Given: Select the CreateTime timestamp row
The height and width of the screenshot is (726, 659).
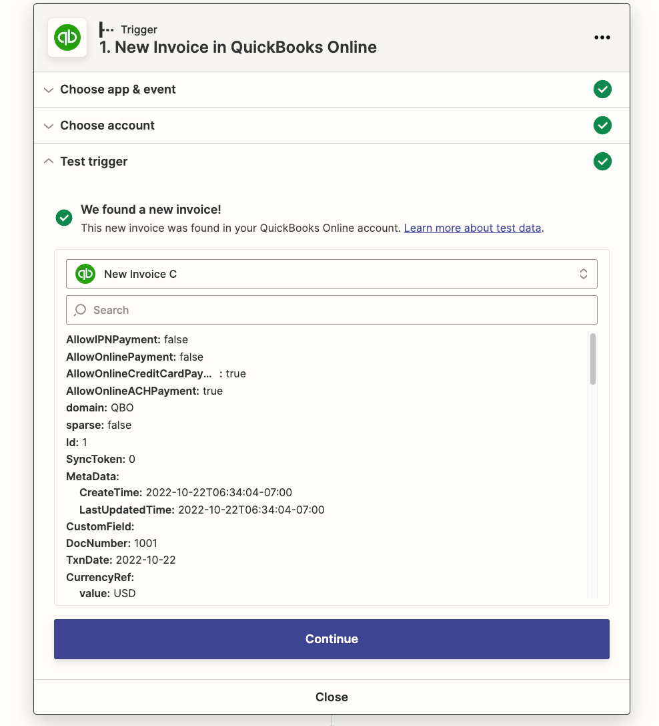Looking at the screenshot, I should (x=185, y=493).
